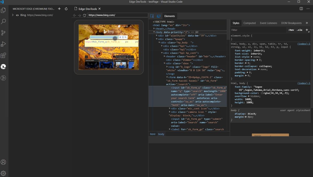Viewport: 313px width, 177px height.
Task: Open the Event Listeners tab
Action: (268, 23)
